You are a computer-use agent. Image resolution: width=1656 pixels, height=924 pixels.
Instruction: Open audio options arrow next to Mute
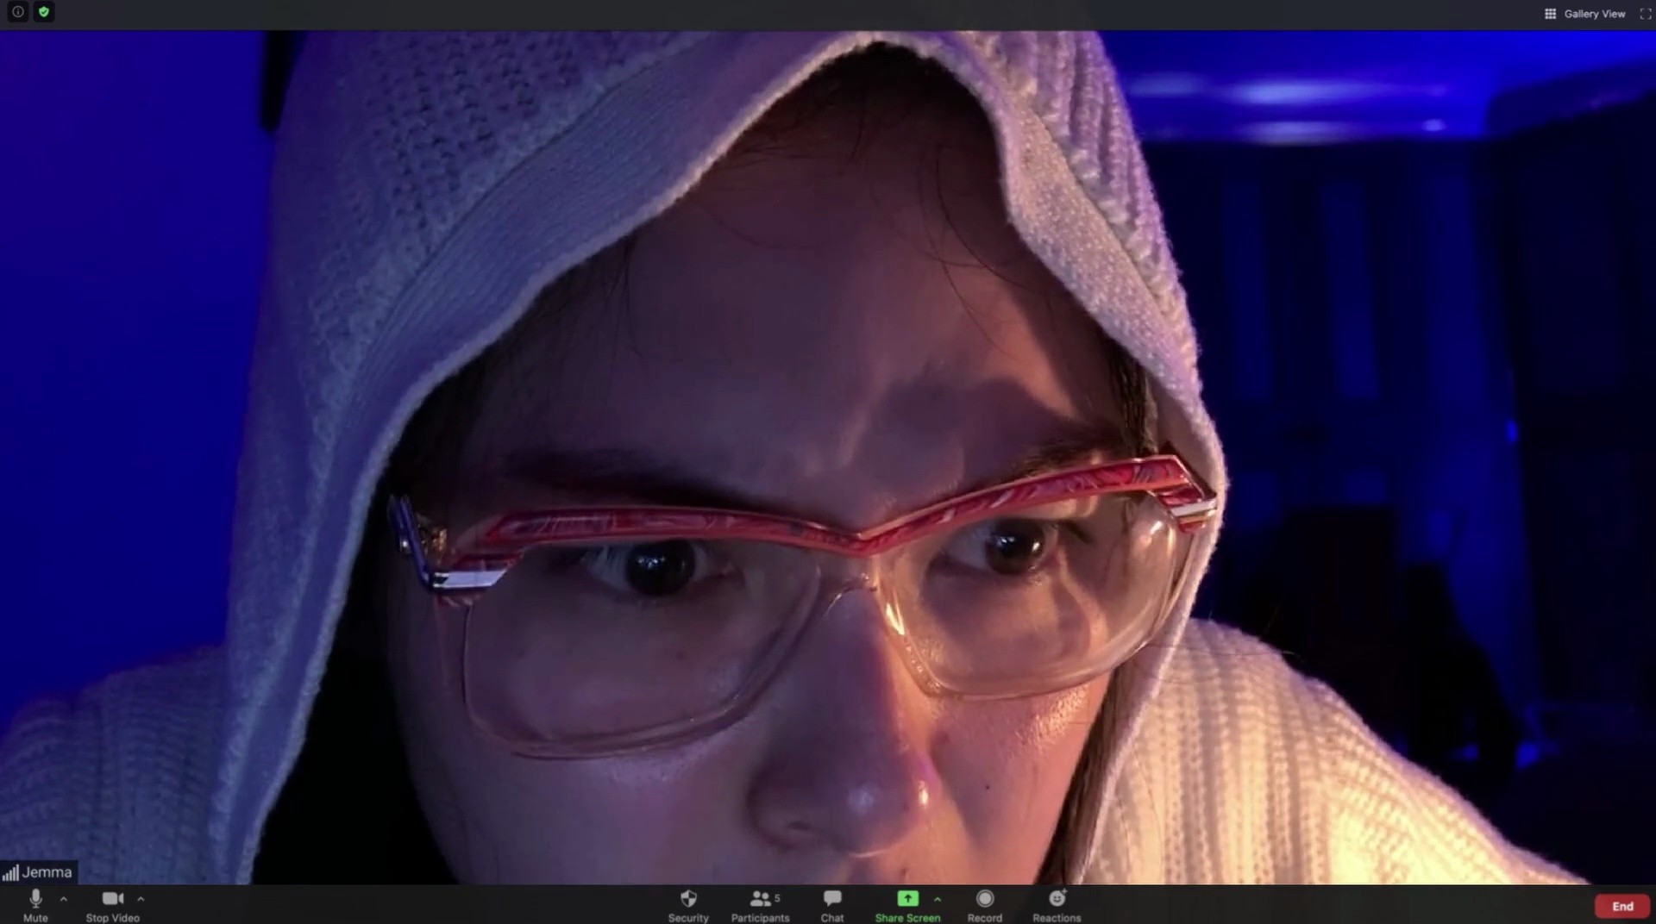[x=64, y=899]
